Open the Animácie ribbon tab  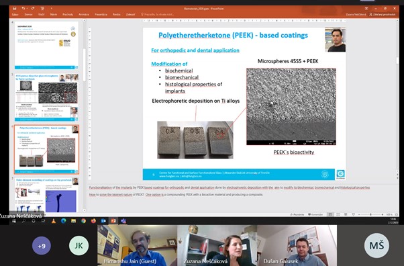[x=84, y=15]
